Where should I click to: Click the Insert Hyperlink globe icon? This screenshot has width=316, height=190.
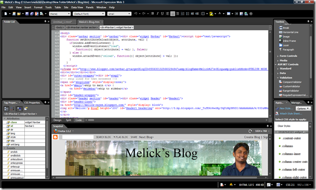click(x=246, y=14)
